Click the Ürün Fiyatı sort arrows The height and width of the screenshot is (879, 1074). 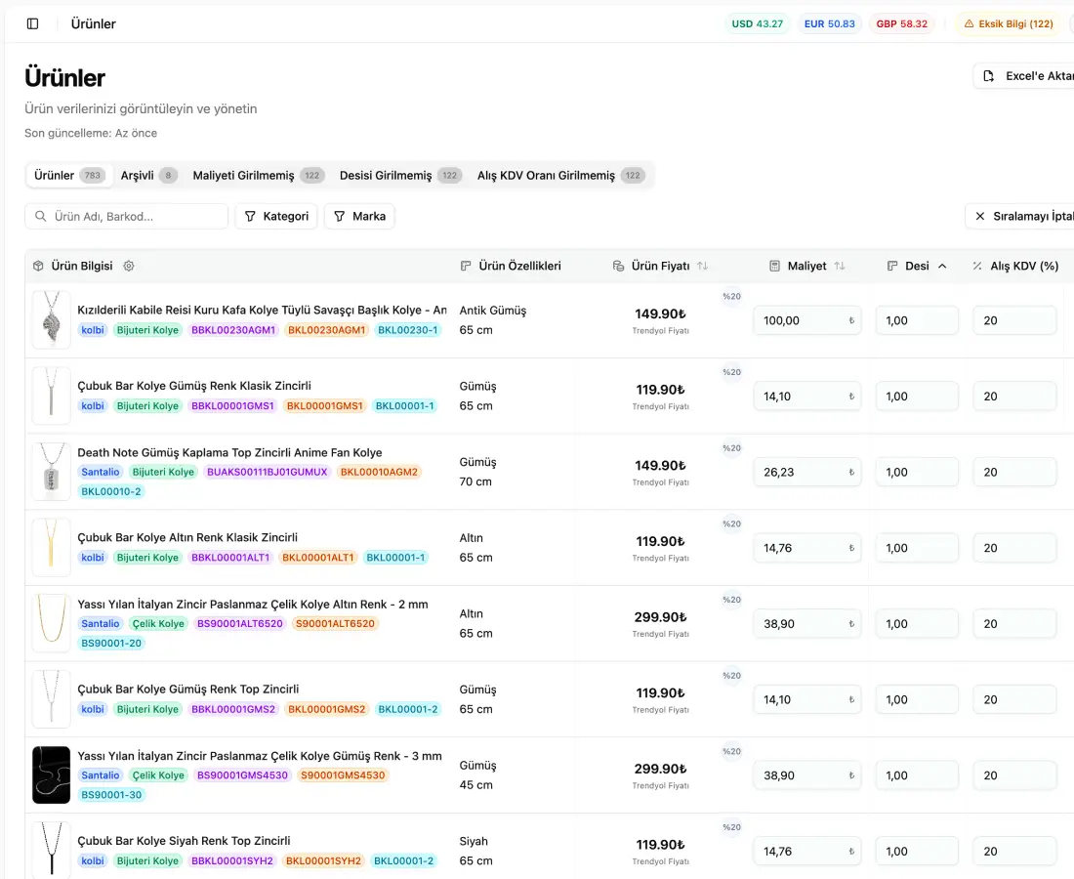[x=703, y=266]
